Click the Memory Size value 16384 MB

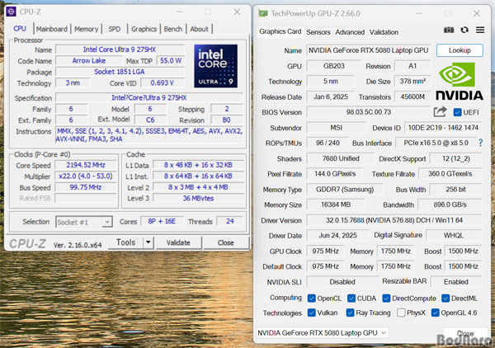coord(336,205)
